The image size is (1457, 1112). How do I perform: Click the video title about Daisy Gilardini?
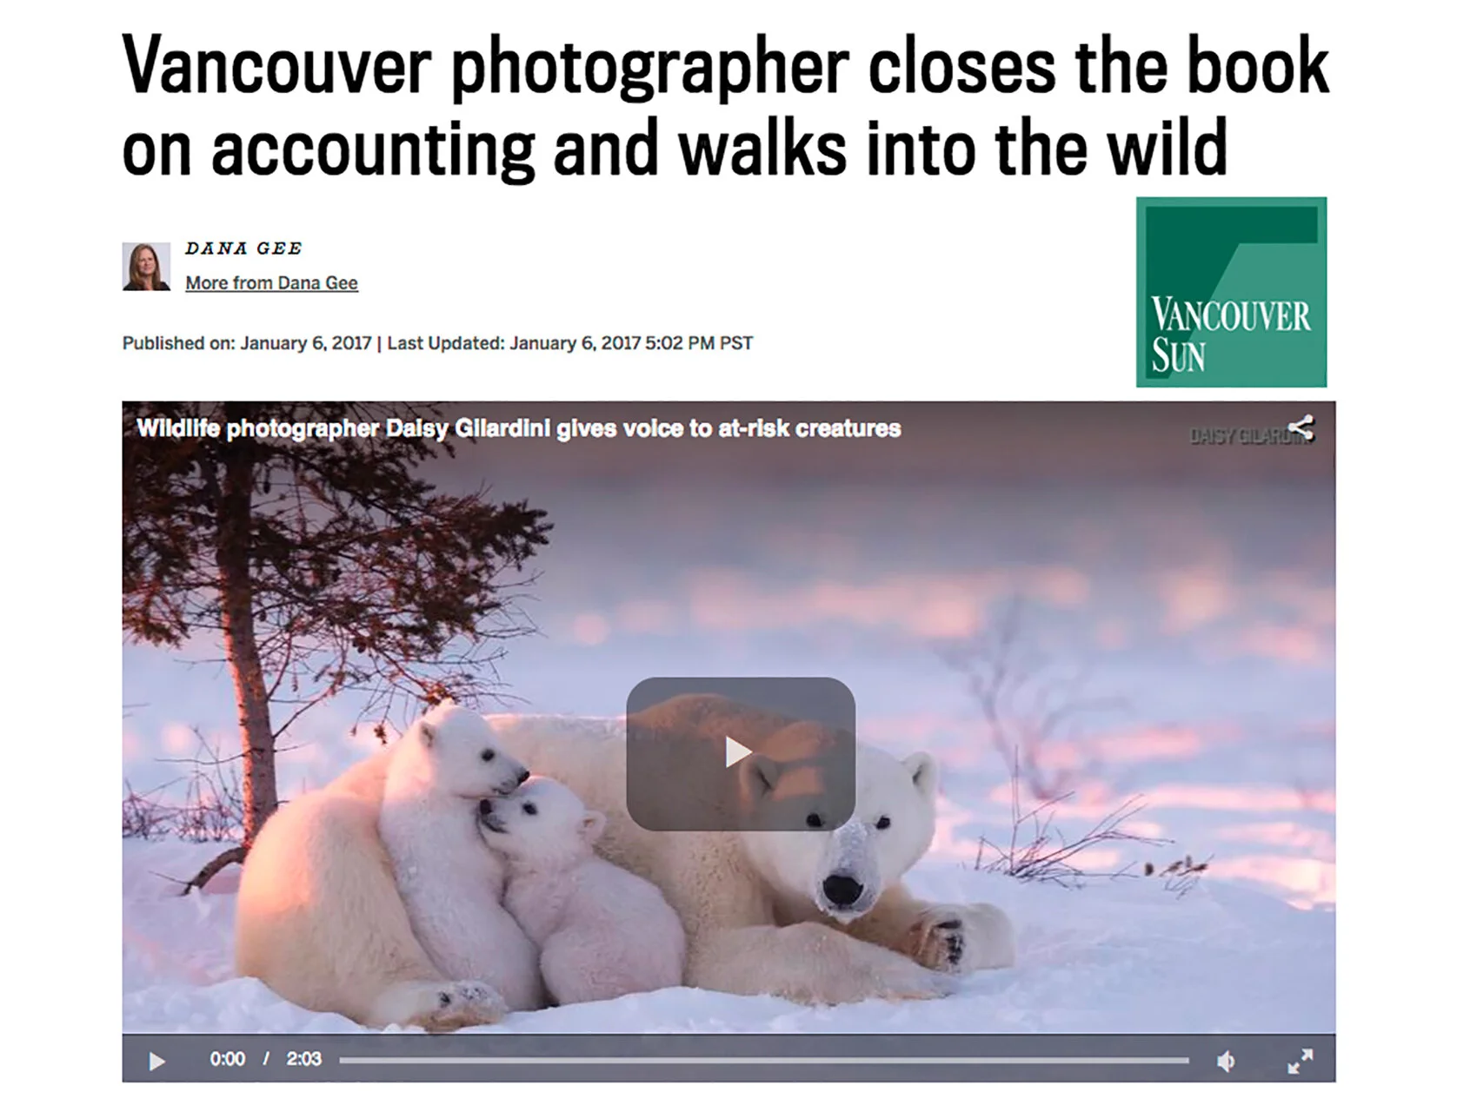coord(519,428)
